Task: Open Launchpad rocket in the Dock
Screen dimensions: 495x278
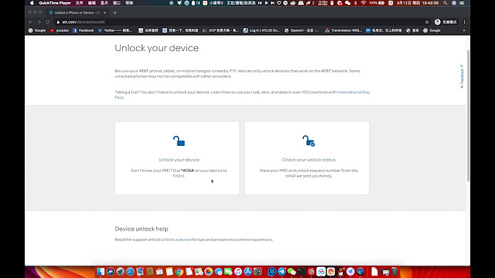Action: (120, 271)
